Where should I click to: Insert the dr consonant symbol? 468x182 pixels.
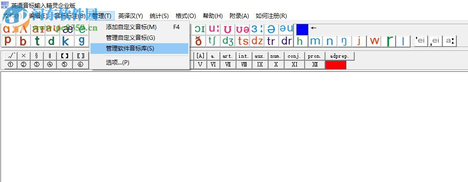point(286,41)
